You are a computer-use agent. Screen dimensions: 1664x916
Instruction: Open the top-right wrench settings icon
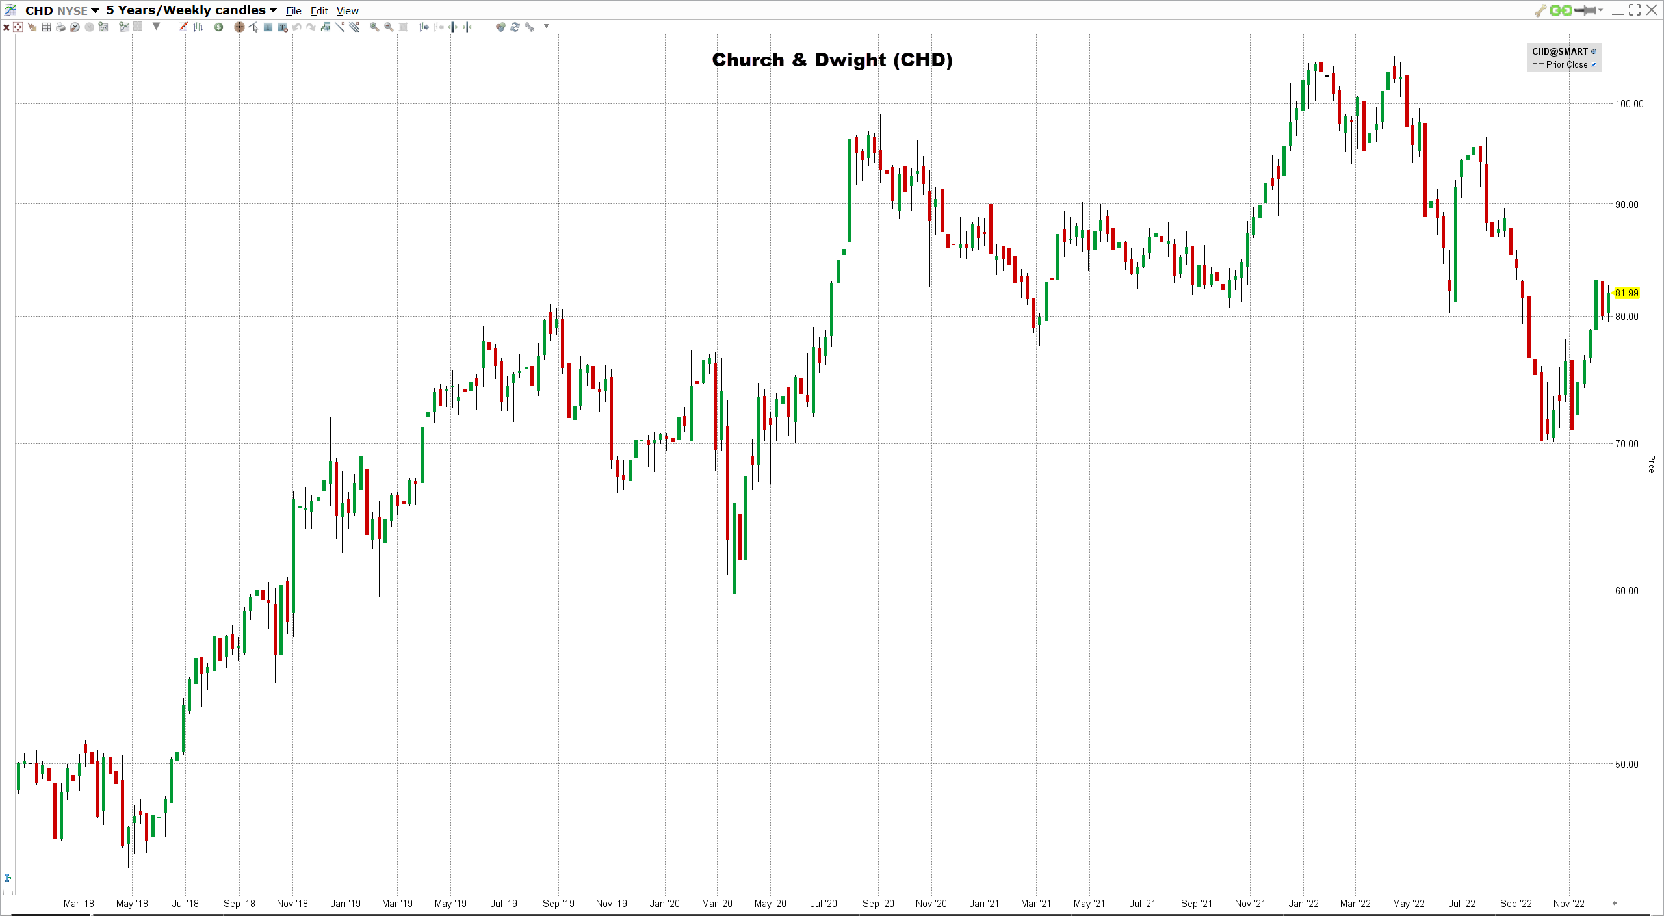pyautogui.click(x=1540, y=10)
